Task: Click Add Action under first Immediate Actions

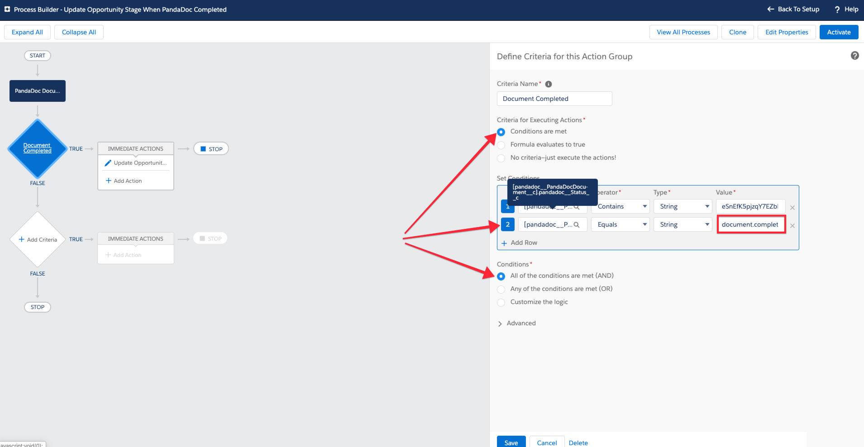Action: click(124, 181)
